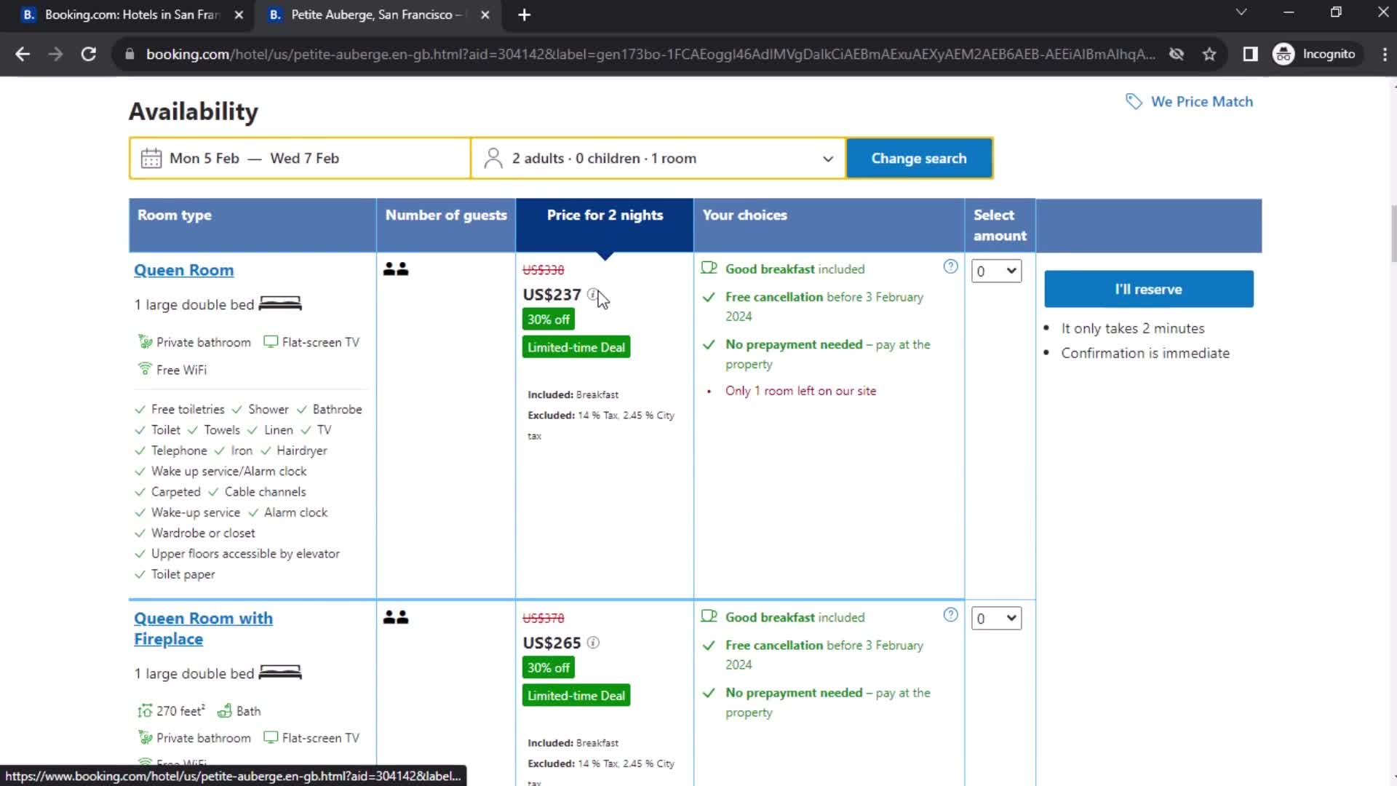The image size is (1397, 786).
Task: Click the date range input field
Action: [x=301, y=159]
